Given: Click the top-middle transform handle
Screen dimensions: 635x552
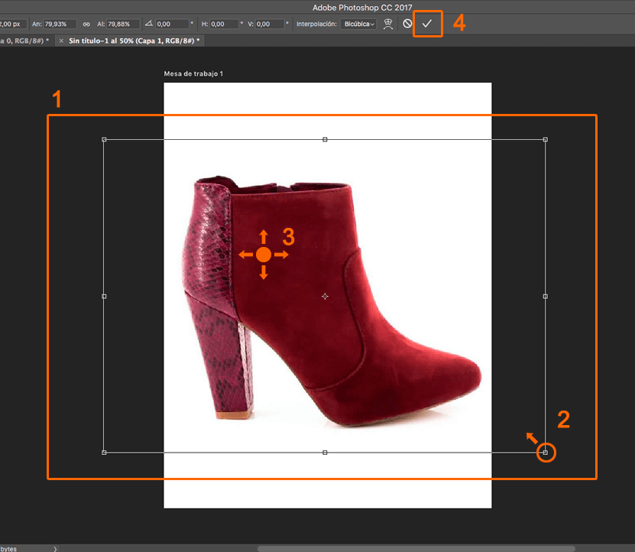Looking at the screenshot, I should tap(325, 140).
